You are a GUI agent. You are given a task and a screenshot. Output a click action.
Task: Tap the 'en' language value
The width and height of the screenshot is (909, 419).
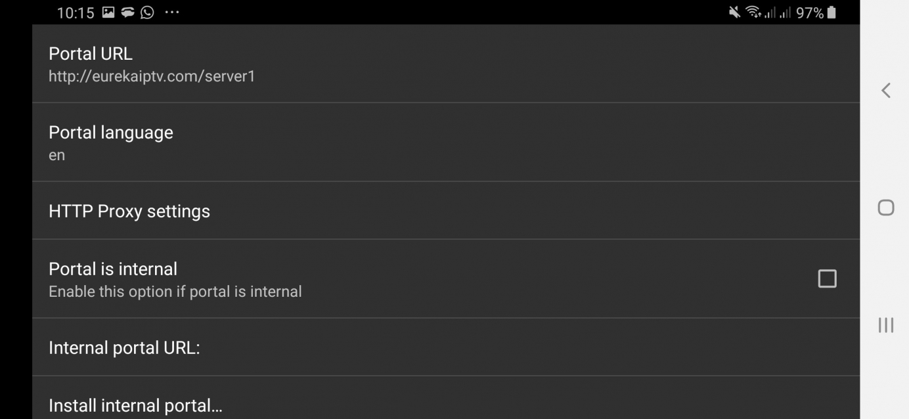tap(57, 156)
